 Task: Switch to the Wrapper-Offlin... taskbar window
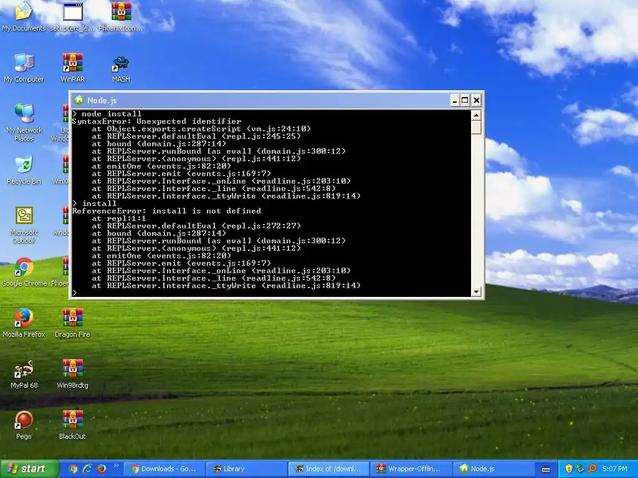[x=411, y=469]
